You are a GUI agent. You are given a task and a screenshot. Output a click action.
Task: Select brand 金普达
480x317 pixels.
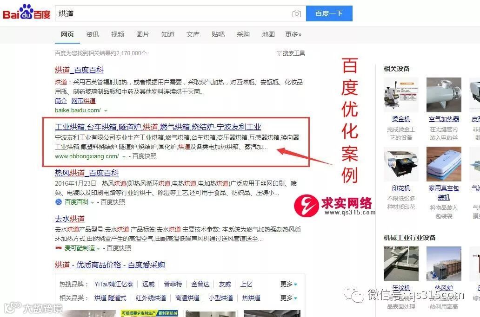pos(200,285)
